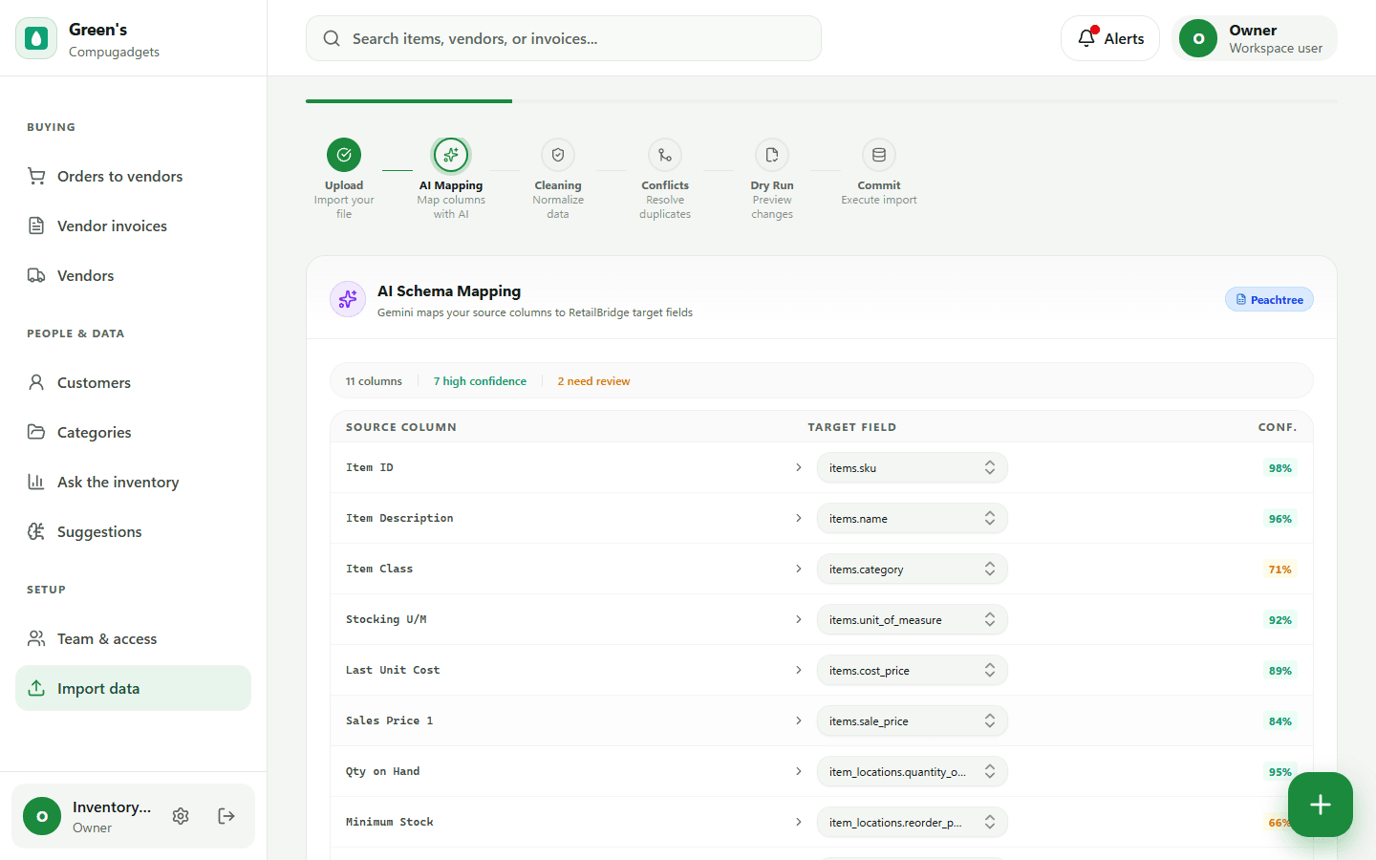Click the green plus floating button
This screenshot has width=1376, height=860.
pyautogui.click(x=1321, y=805)
